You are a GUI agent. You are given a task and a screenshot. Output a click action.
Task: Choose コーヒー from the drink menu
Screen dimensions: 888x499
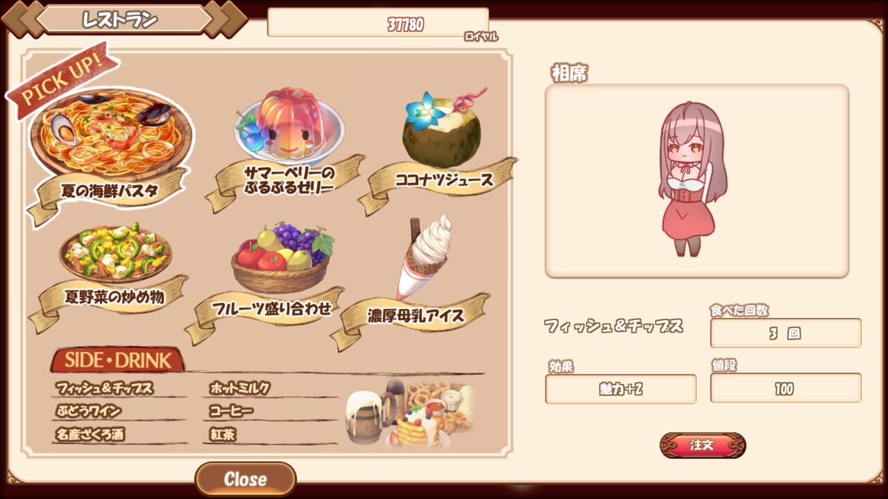pos(231,411)
